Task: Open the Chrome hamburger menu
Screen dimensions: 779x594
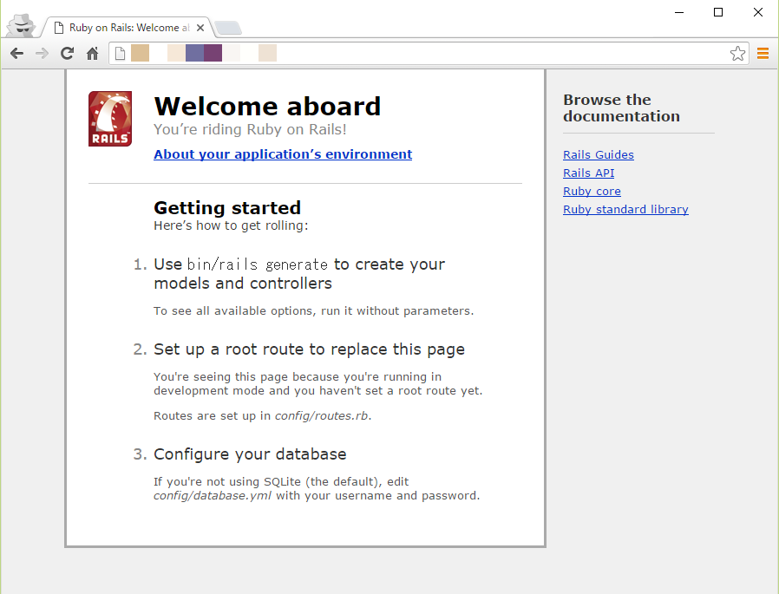Action: tap(763, 53)
